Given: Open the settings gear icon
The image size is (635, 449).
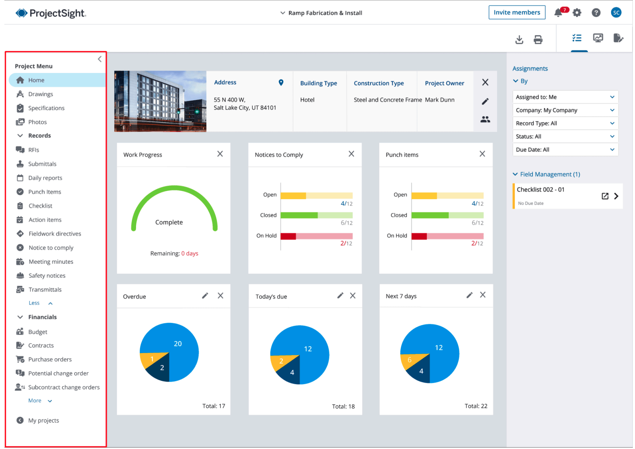Looking at the screenshot, I should point(577,13).
